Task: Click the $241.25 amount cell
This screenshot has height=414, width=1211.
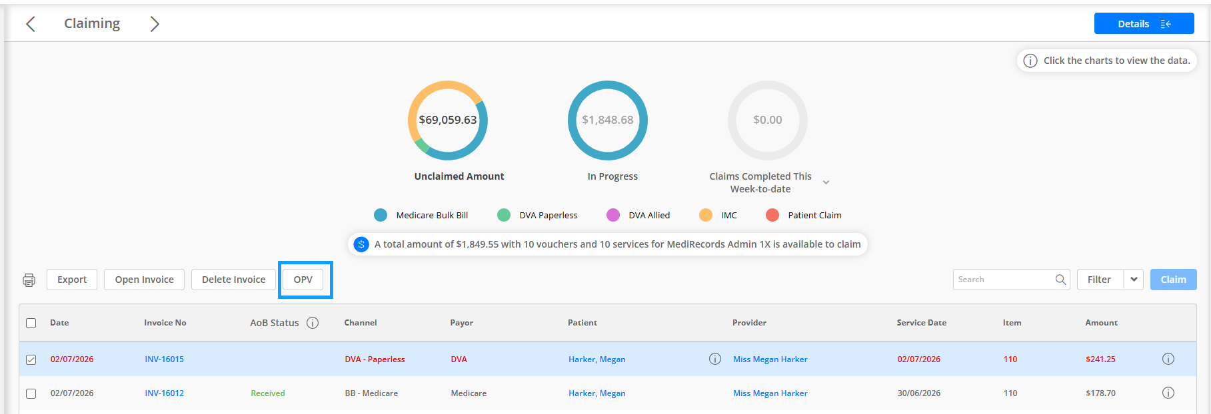Action: 1100,359
